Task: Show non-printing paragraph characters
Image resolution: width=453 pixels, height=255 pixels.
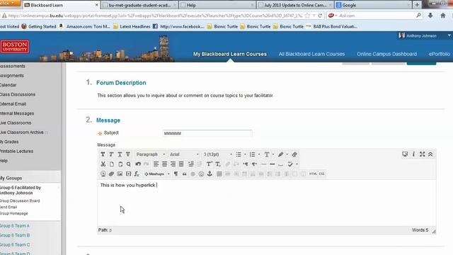Action: coord(176,174)
